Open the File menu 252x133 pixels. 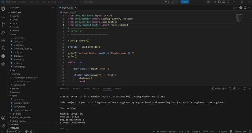point(8,2)
